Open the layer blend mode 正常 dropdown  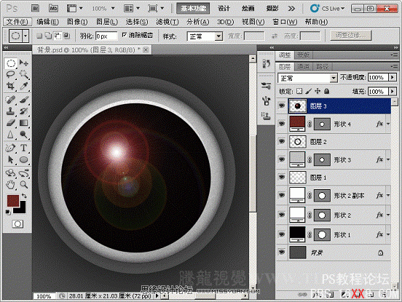(x=307, y=78)
